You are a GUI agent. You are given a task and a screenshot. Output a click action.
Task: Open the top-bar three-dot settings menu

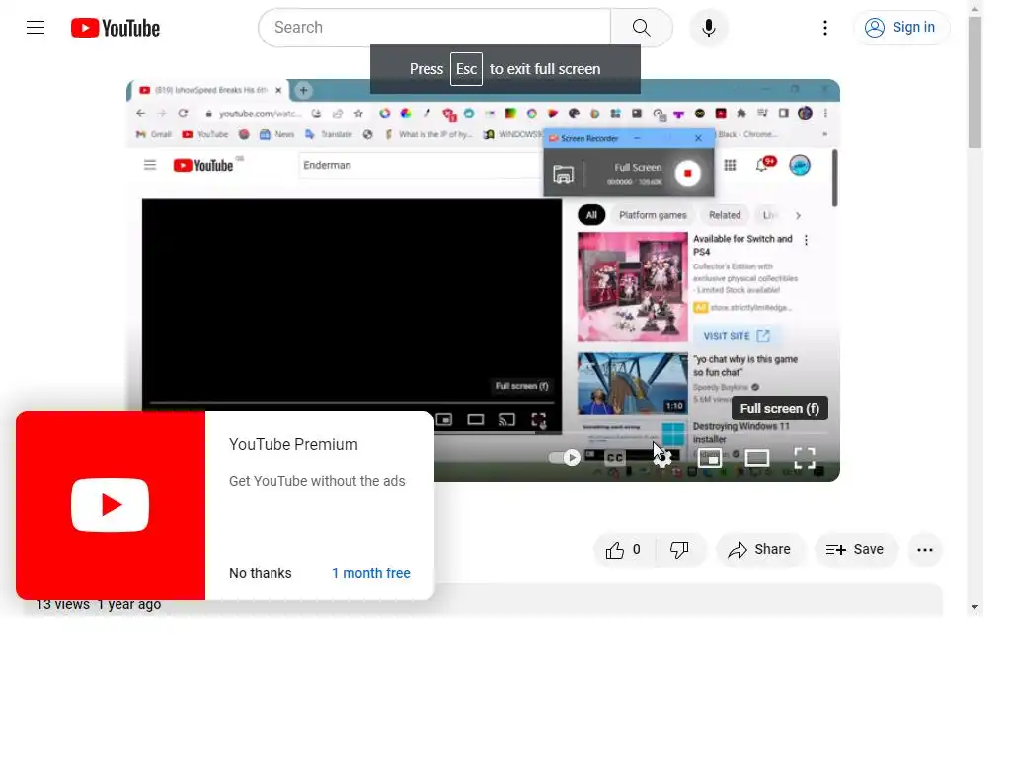coord(824,27)
